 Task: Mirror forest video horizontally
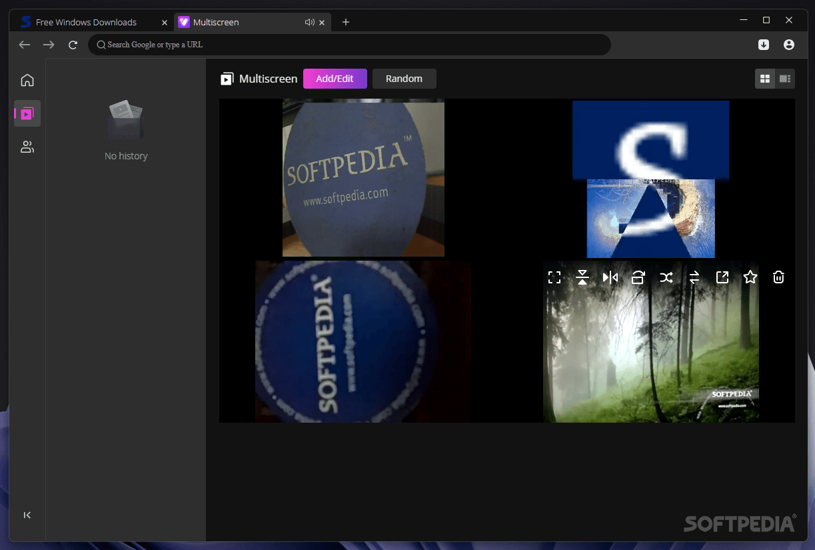point(610,277)
